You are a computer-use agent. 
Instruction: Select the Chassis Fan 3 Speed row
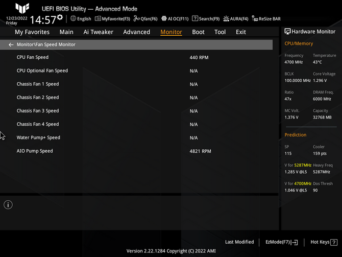coord(136,111)
